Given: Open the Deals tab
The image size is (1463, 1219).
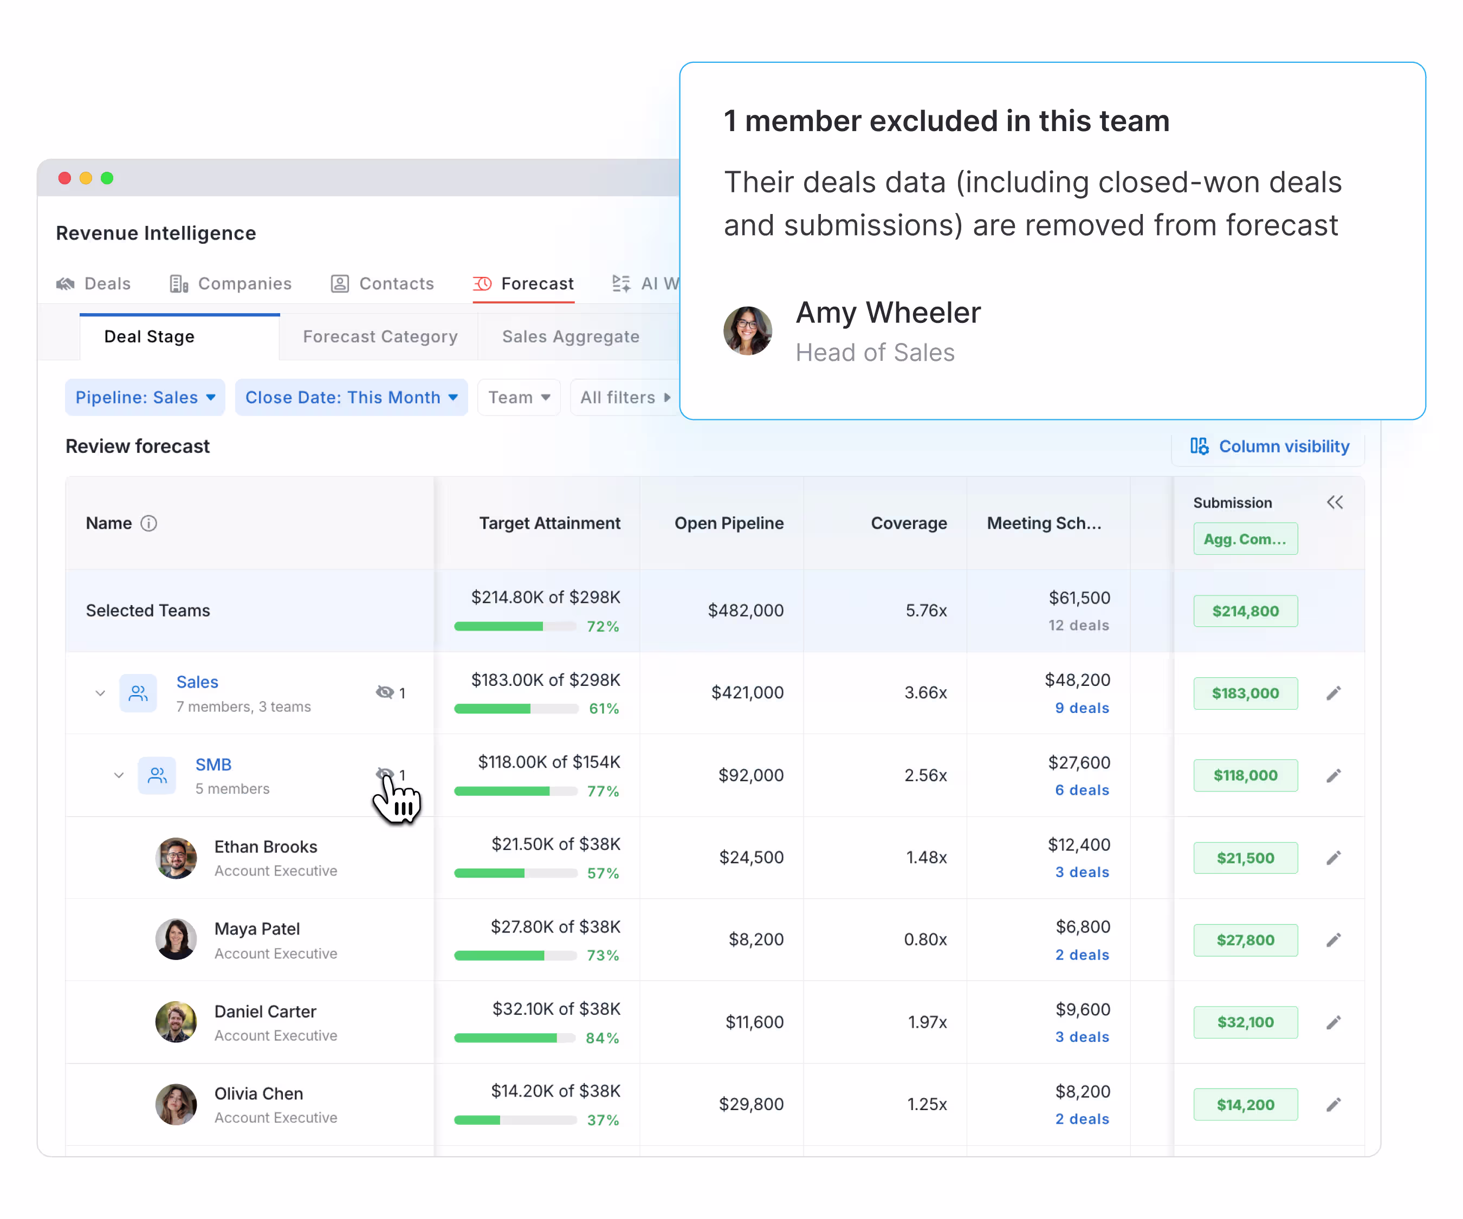Looking at the screenshot, I should 93,283.
